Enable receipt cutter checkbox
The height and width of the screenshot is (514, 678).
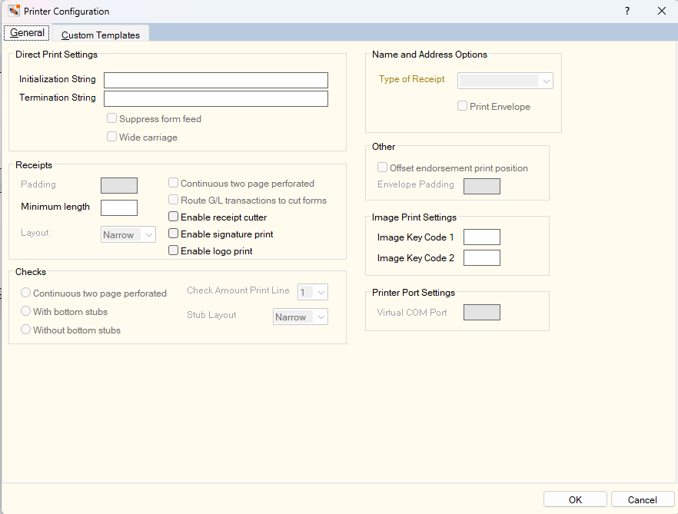tap(173, 217)
